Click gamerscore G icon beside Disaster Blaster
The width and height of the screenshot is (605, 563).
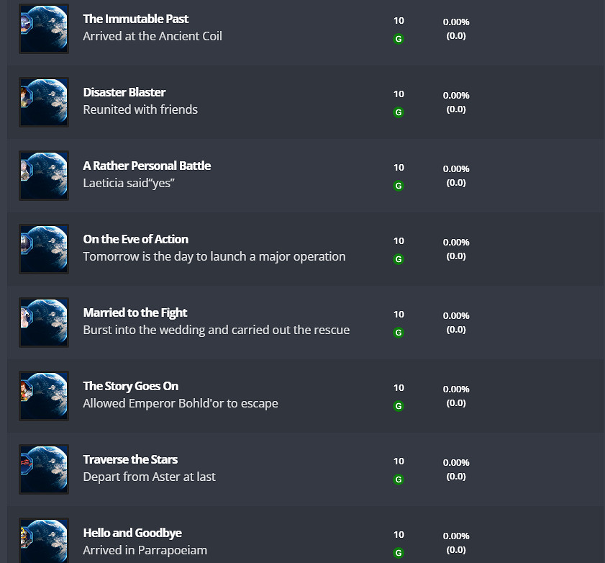tap(399, 112)
